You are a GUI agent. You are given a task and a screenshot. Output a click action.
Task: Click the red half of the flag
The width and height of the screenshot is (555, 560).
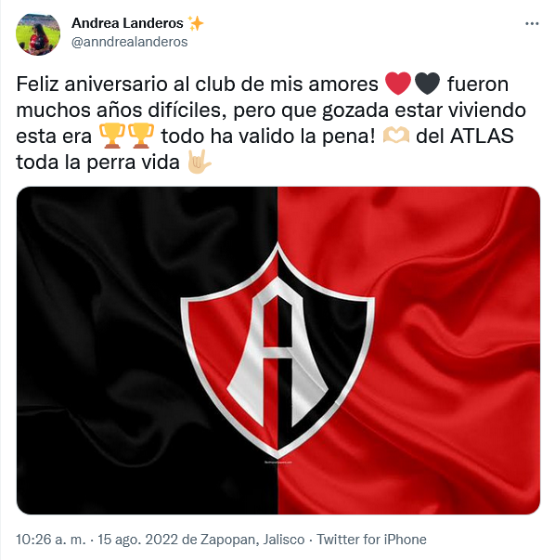click(x=457, y=350)
